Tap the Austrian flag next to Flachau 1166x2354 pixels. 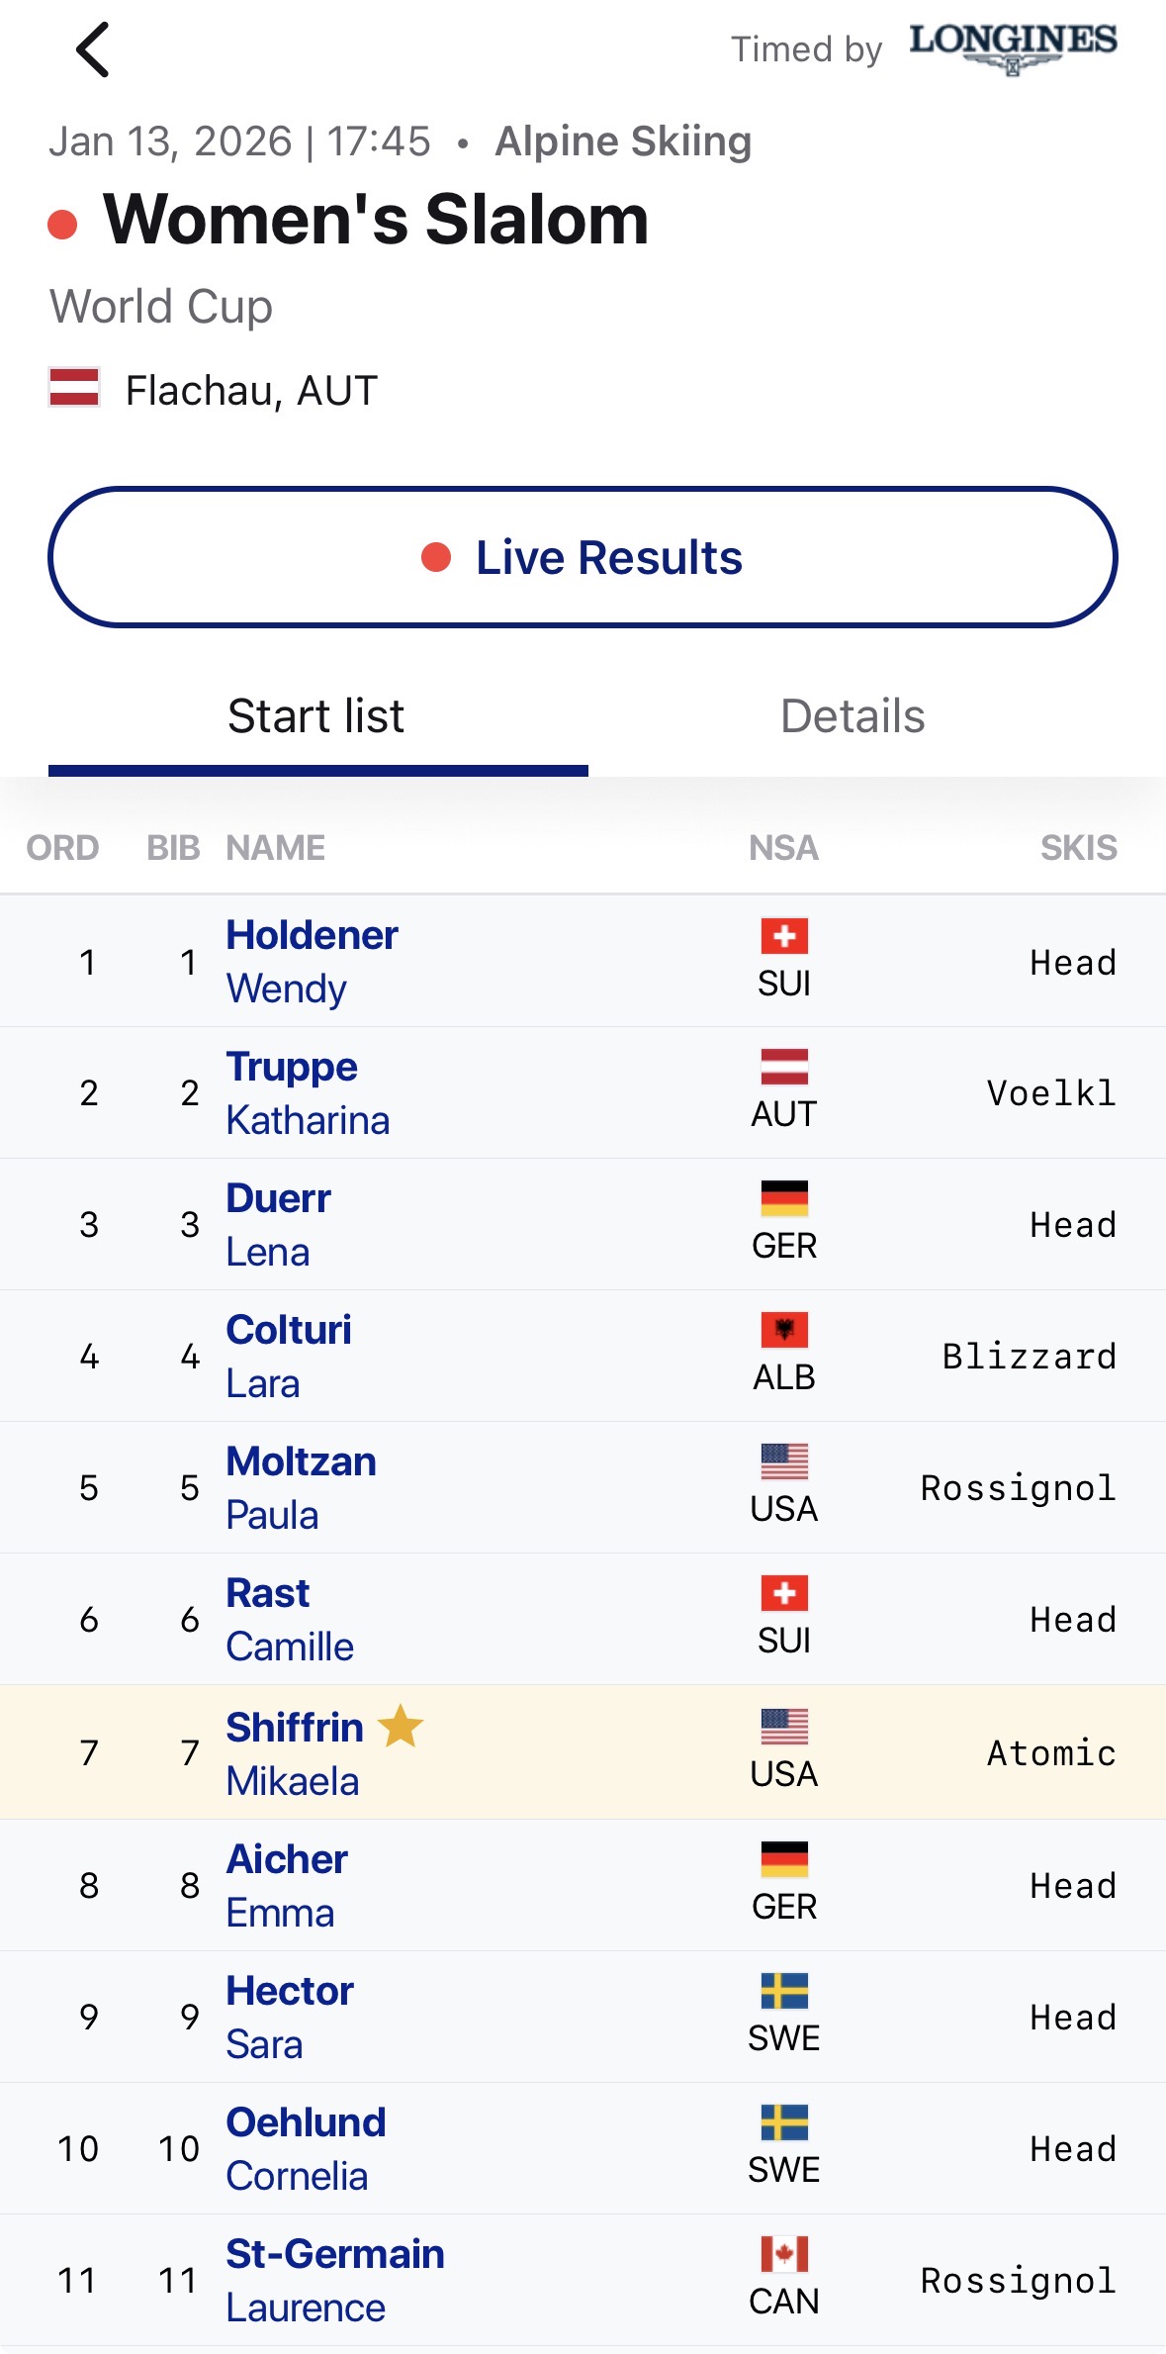click(74, 387)
